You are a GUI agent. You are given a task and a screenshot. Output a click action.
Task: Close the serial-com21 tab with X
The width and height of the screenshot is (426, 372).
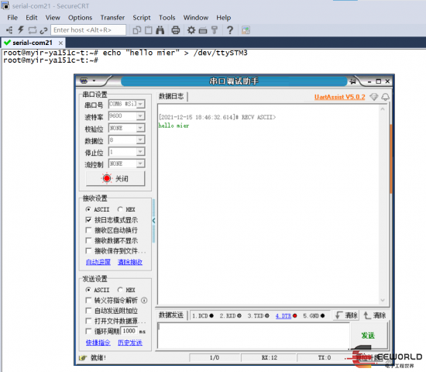[60, 43]
